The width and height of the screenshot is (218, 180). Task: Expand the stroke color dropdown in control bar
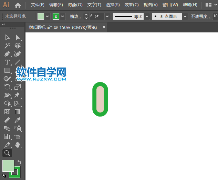[63, 17]
